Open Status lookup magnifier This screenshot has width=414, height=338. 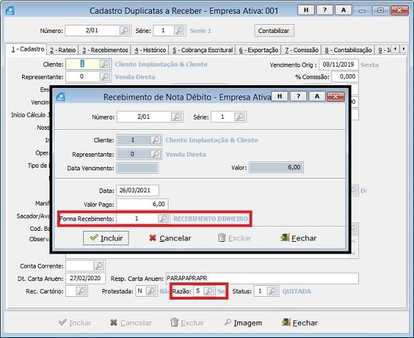tap(272, 291)
